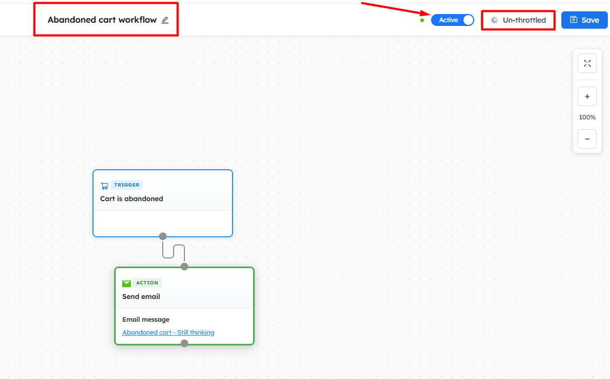Click the bottom connector dot of the trigger node

point(163,236)
